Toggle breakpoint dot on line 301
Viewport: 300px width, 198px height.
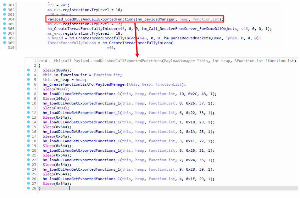click(5, 5)
